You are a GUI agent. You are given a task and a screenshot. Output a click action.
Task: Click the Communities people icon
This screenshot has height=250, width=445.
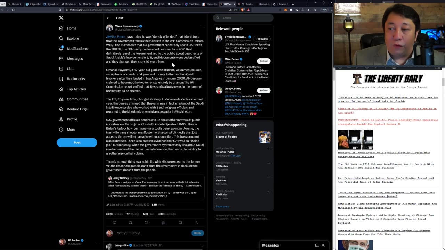[x=61, y=99]
